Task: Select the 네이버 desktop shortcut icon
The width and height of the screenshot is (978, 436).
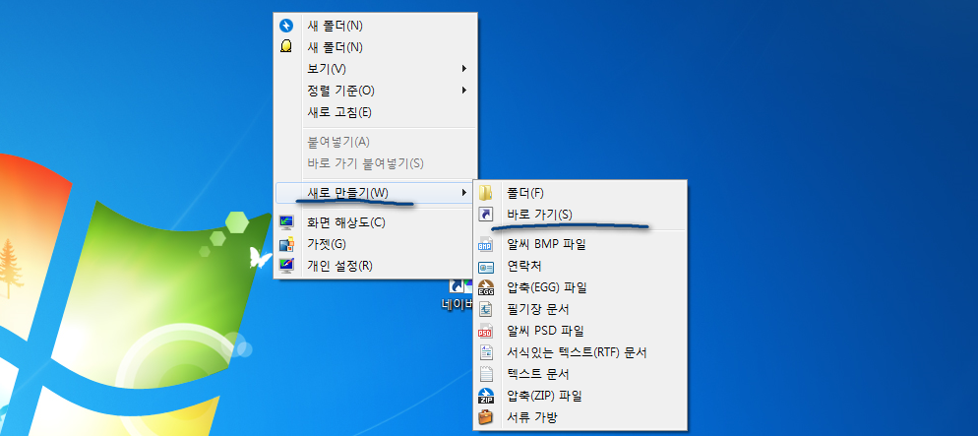Action: (x=458, y=294)
